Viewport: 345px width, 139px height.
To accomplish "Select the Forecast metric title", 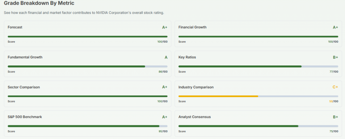I will coord(15,27).
